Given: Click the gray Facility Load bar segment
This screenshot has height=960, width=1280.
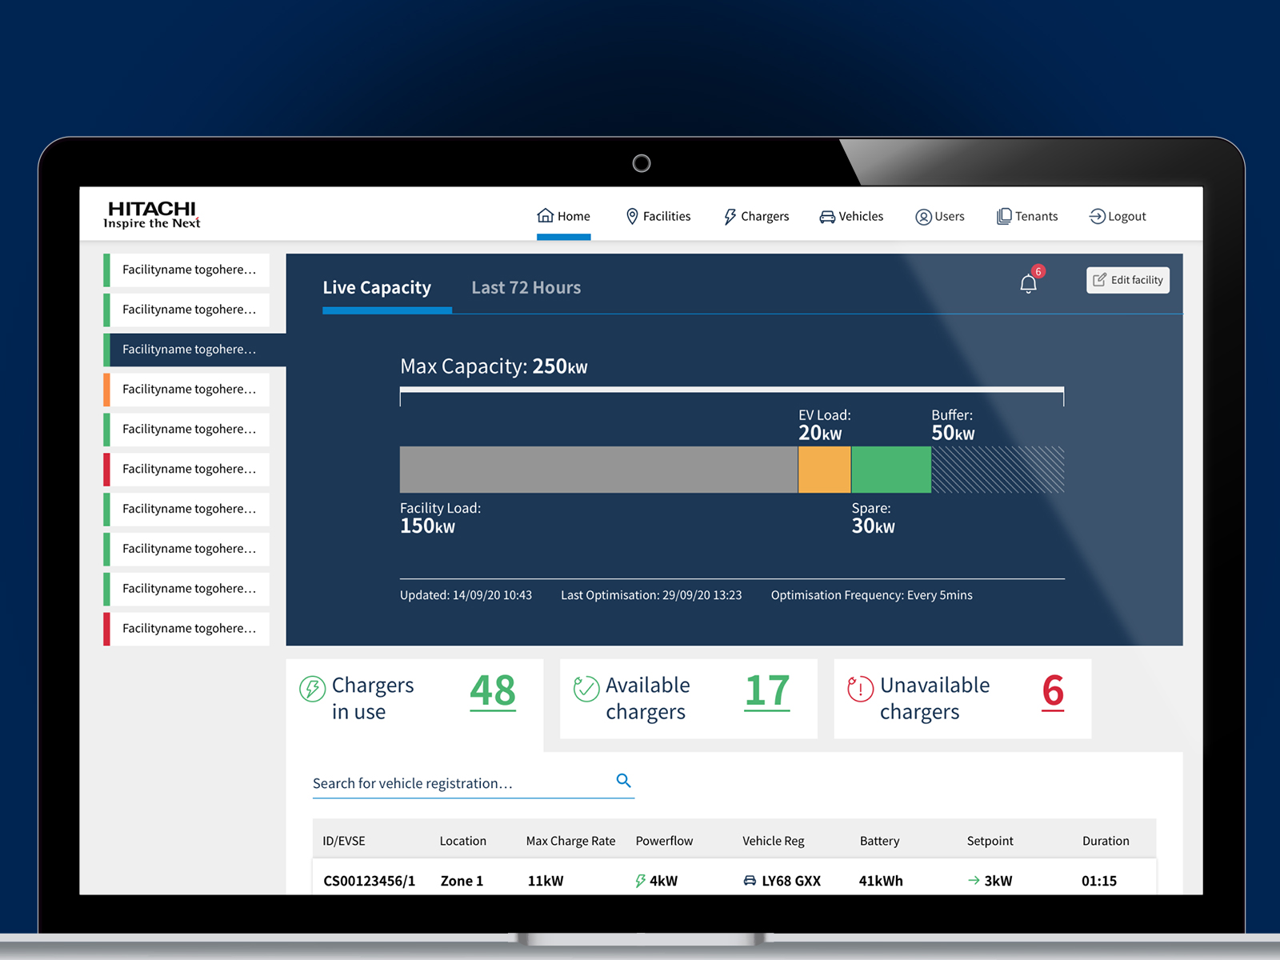Looking at the screenshot, I should (598, 470).
